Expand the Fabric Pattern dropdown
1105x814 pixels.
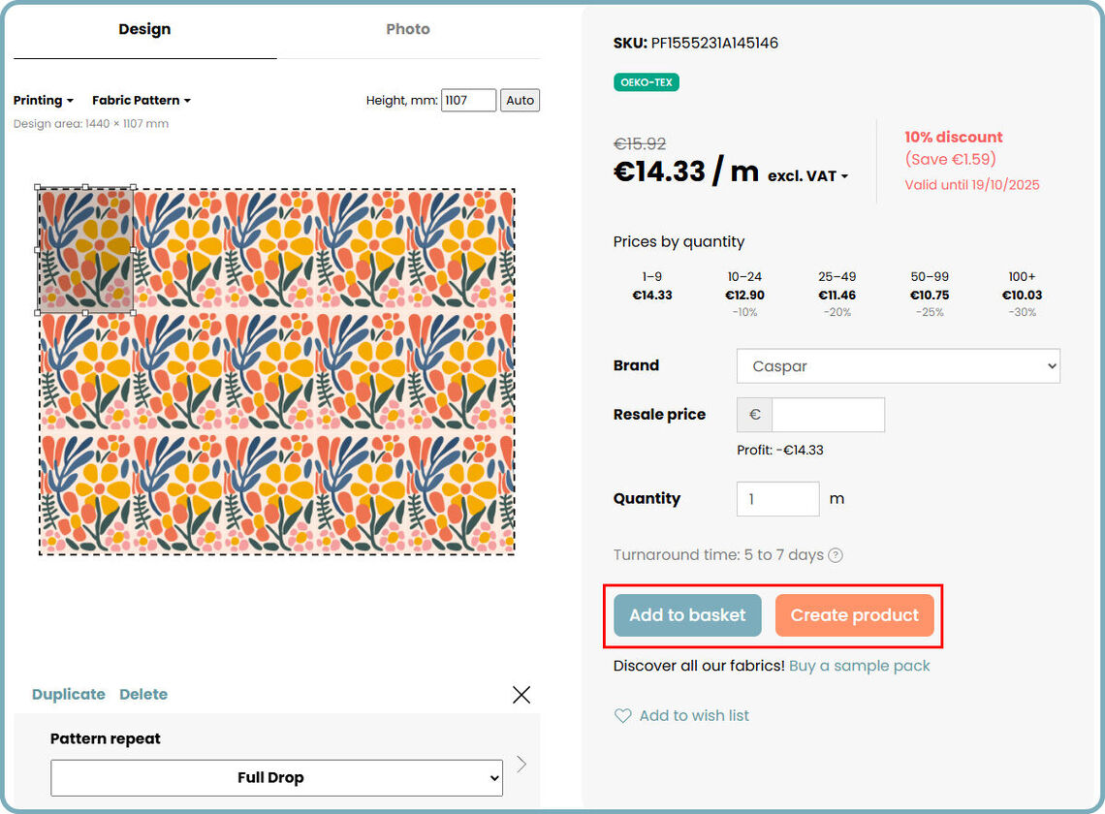pyautogui.click(x=141, y=100)
